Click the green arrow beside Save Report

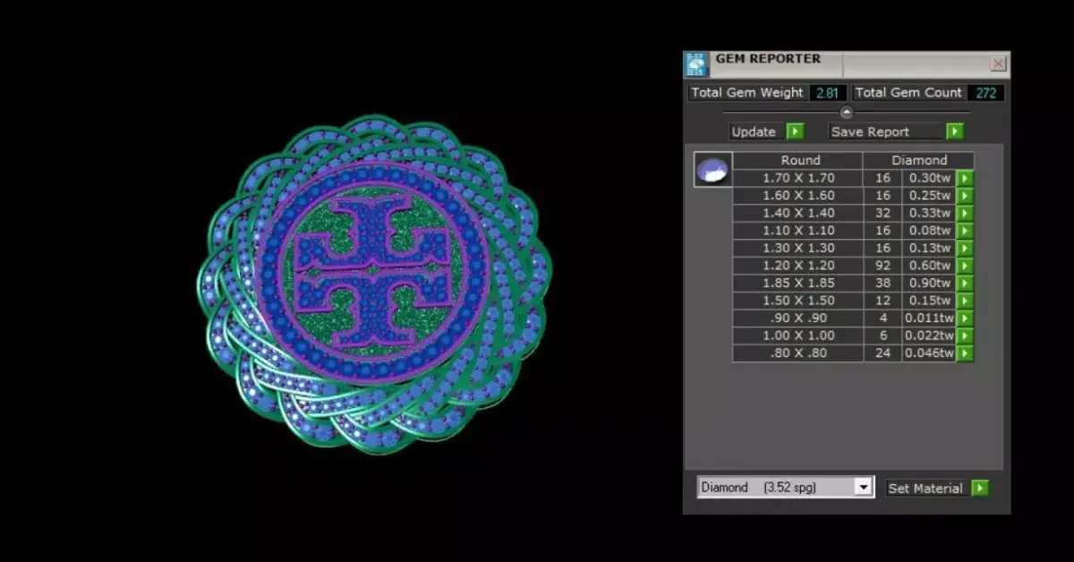[x=955, y=132]
